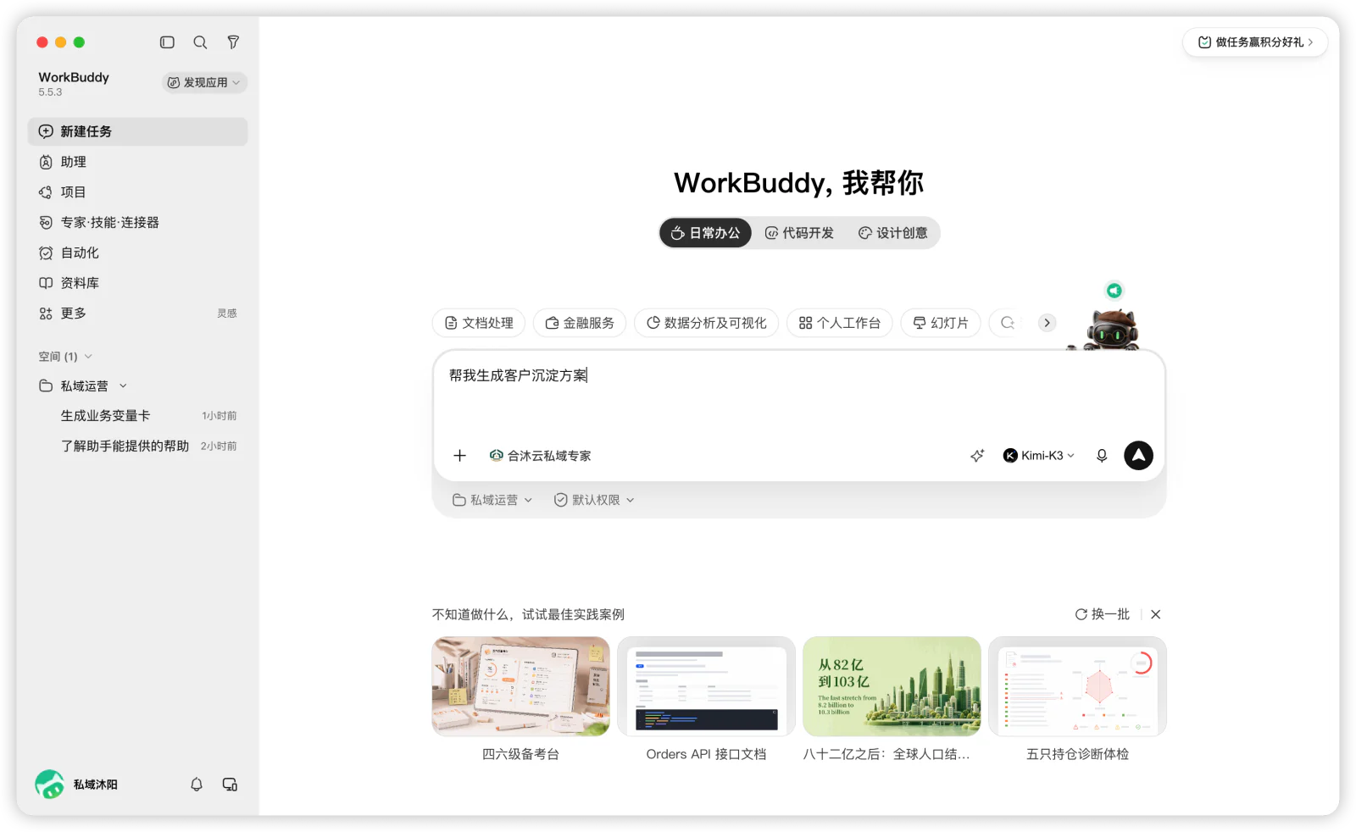
Task: Switch to the 设计创意 tab
Action: click(x=892, y=233)
